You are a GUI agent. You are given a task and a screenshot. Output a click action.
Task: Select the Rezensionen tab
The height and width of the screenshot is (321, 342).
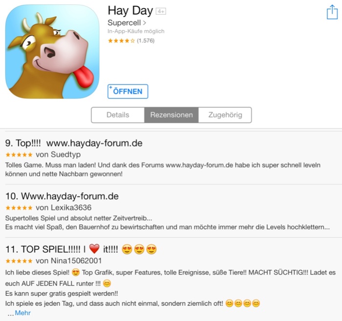coord(171,115)
